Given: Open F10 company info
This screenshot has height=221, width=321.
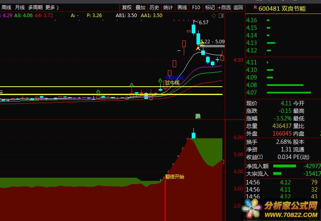Looking at the screenshot, I should (x=196, y=8).
